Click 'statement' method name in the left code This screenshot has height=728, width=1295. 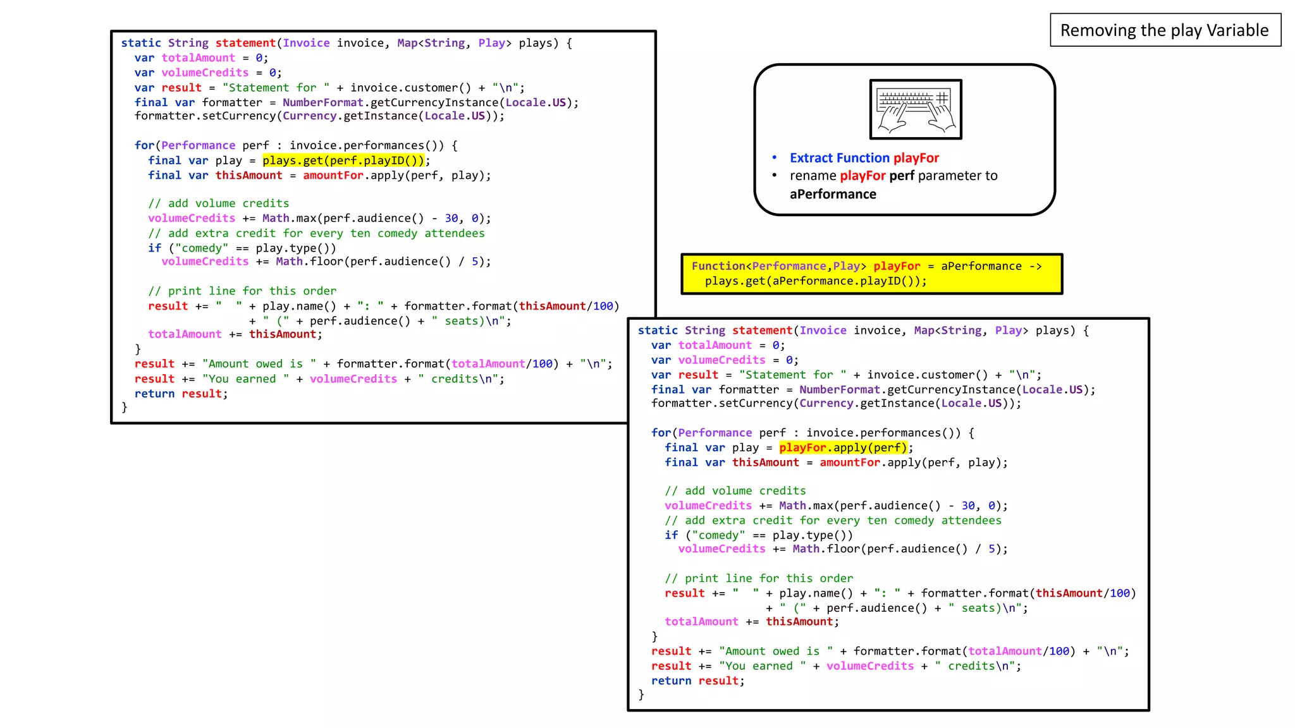point(245,43)
